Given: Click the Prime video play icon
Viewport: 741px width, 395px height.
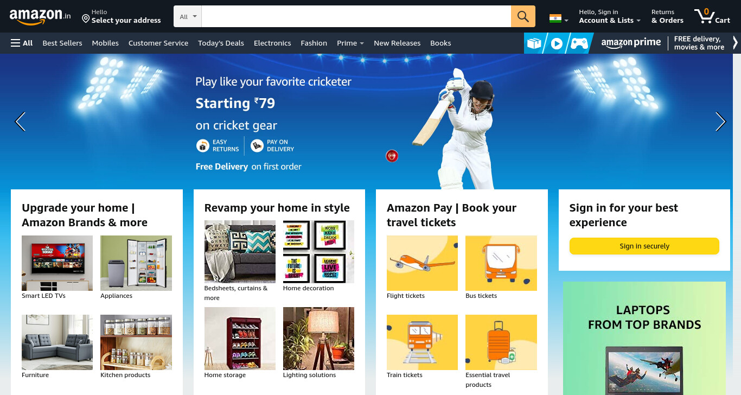Looking at the screenshot, I should point(557,43).
